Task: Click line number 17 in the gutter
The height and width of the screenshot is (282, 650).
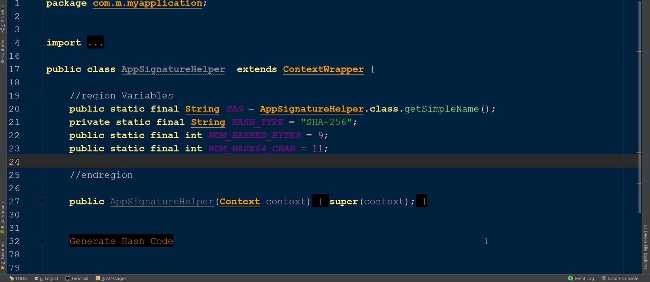Action: 14,69
